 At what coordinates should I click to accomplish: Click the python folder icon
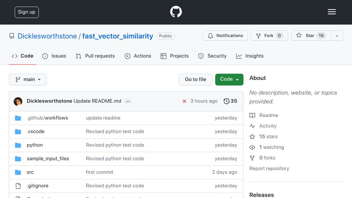18,145
